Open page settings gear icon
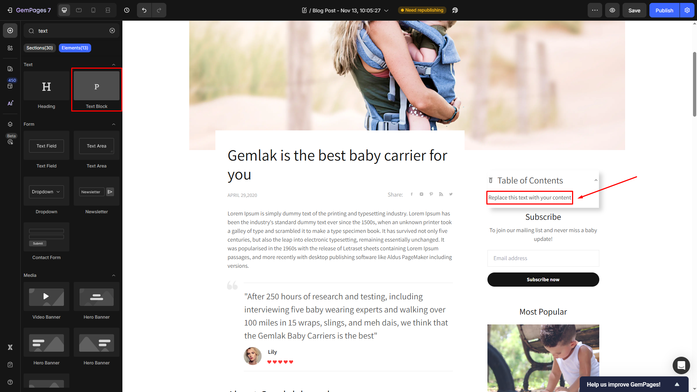The width and height of the screenshot is (697, 392). pos(687,10)
